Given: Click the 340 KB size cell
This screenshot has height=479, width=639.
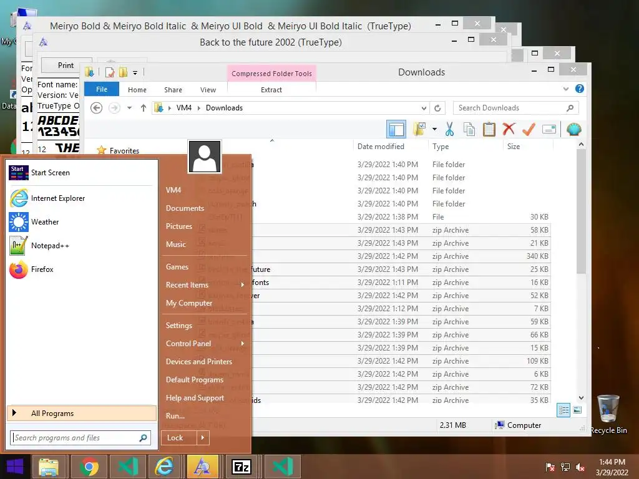Looking at the screenshot, I should [x=537, y=256].
